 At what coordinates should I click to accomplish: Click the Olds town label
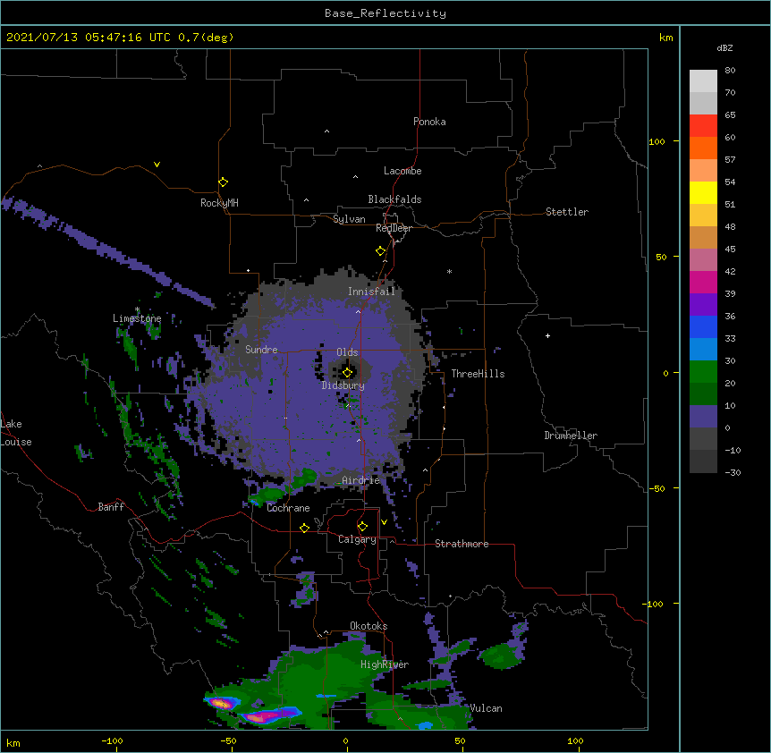347,352
